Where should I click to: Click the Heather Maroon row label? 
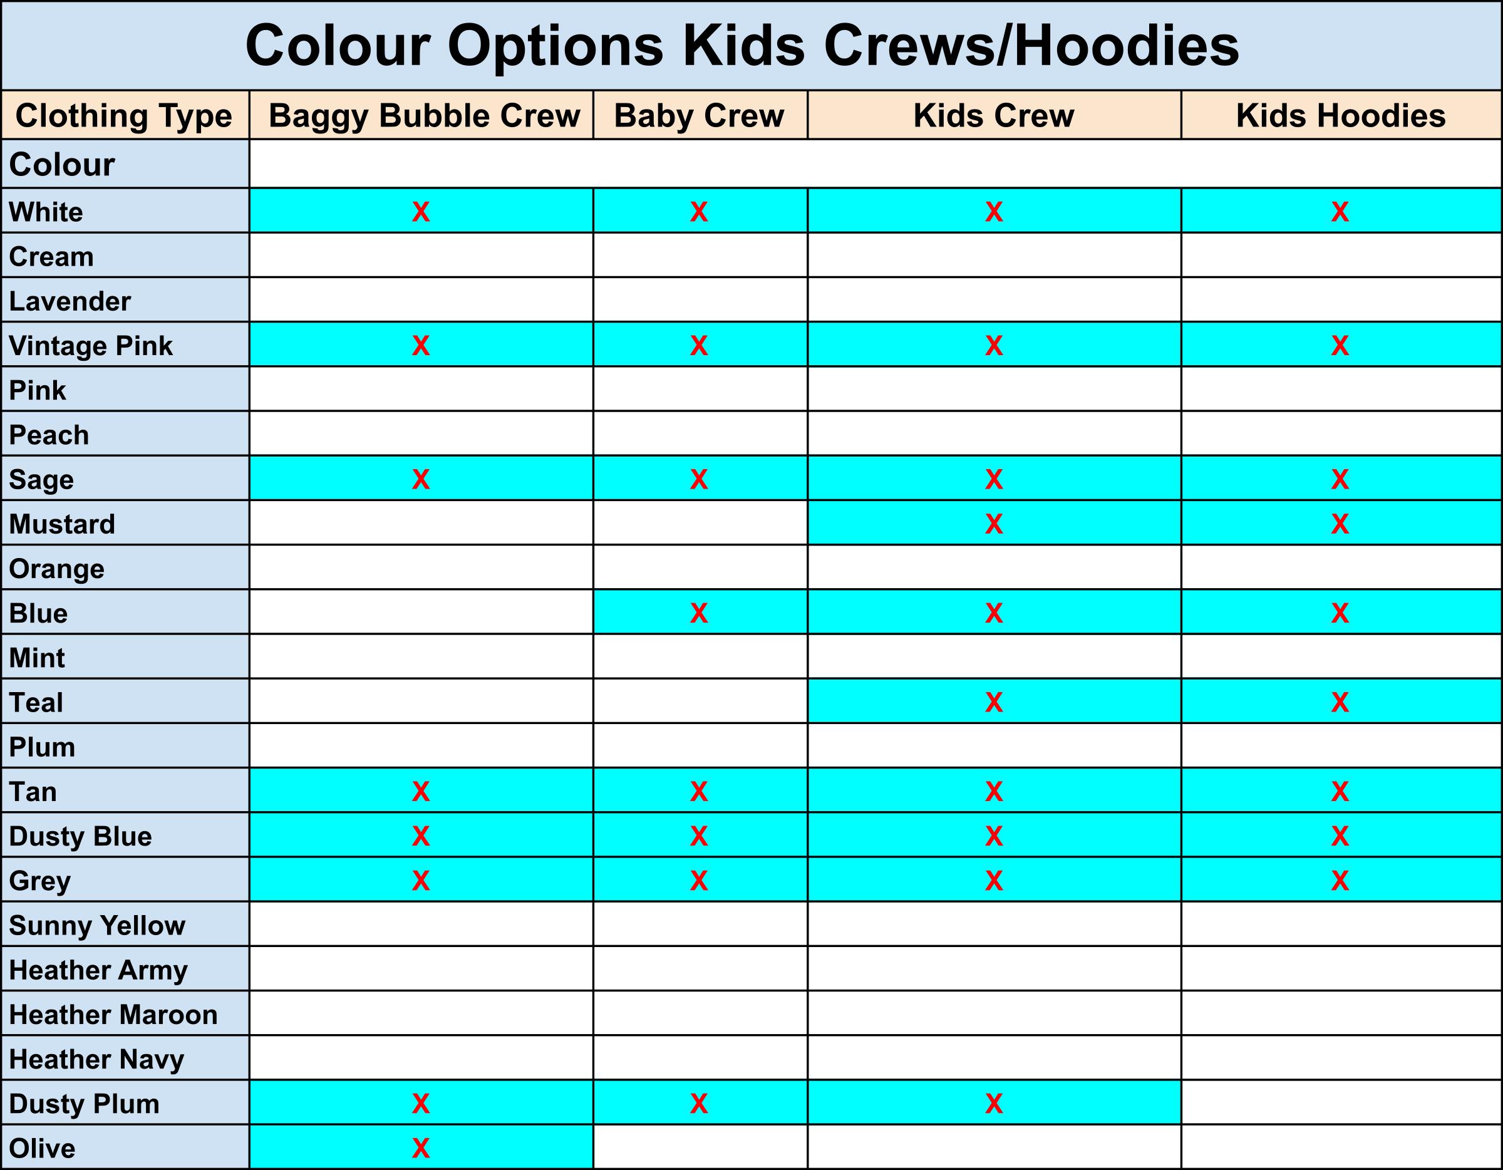click(x=113, y=1015)
